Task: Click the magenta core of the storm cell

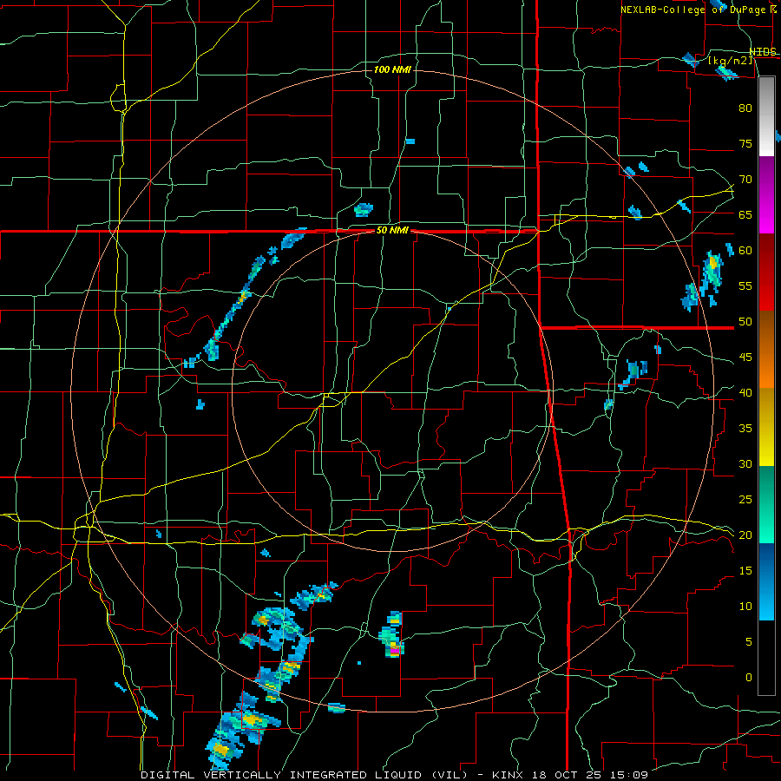Action: 395,651
